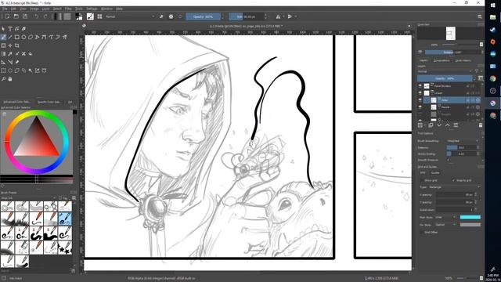Screen dimensions: 501x282
Task: Duplicate layer button in Layers panel
Action: 431,125
